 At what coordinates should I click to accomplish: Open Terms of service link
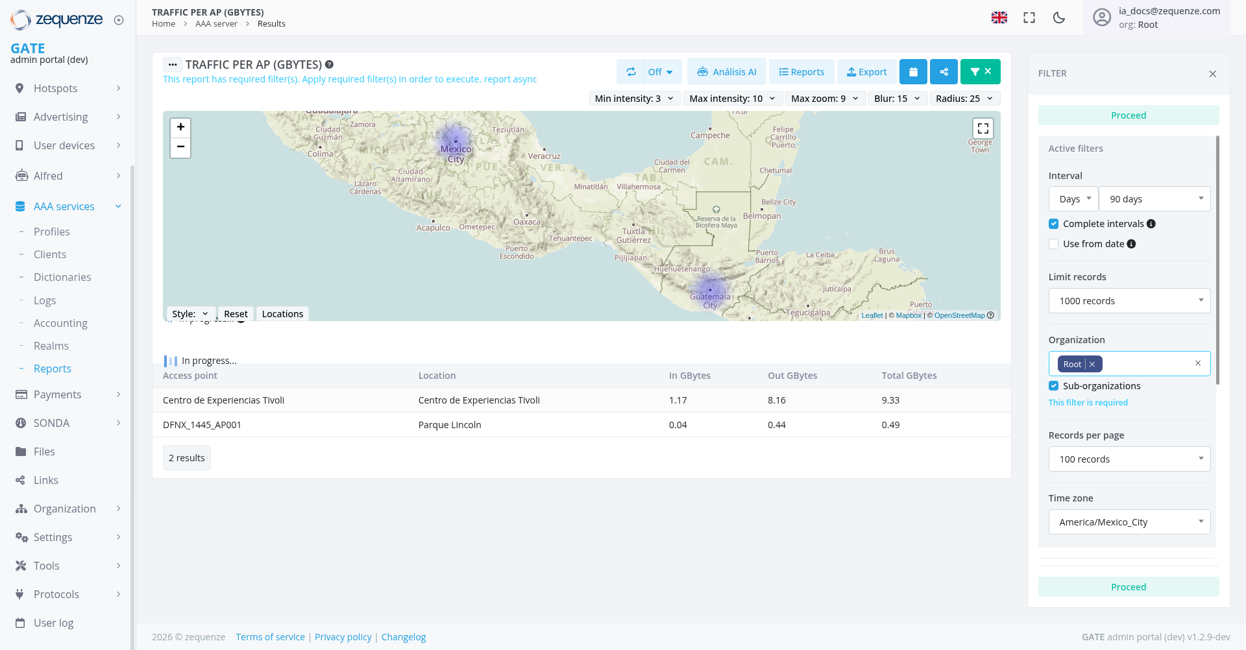tap(270, 637)
